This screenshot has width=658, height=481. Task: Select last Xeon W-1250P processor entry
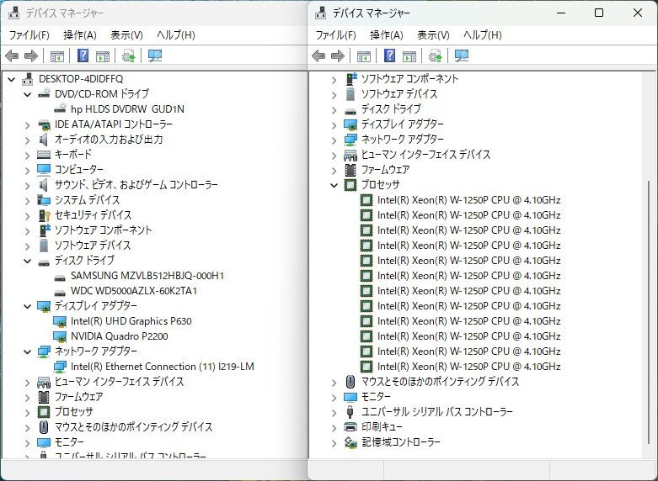[468, 367]
